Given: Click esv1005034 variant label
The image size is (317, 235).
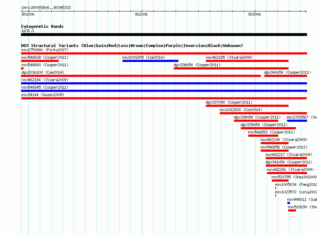Looking at the screenshot, I should coord(296,184).
